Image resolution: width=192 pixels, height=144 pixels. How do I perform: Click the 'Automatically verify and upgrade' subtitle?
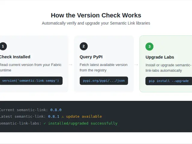tap(96, 23)
